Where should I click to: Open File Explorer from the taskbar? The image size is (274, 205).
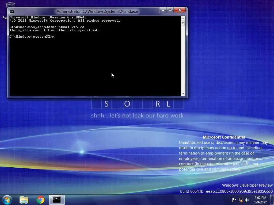(24, 200)
